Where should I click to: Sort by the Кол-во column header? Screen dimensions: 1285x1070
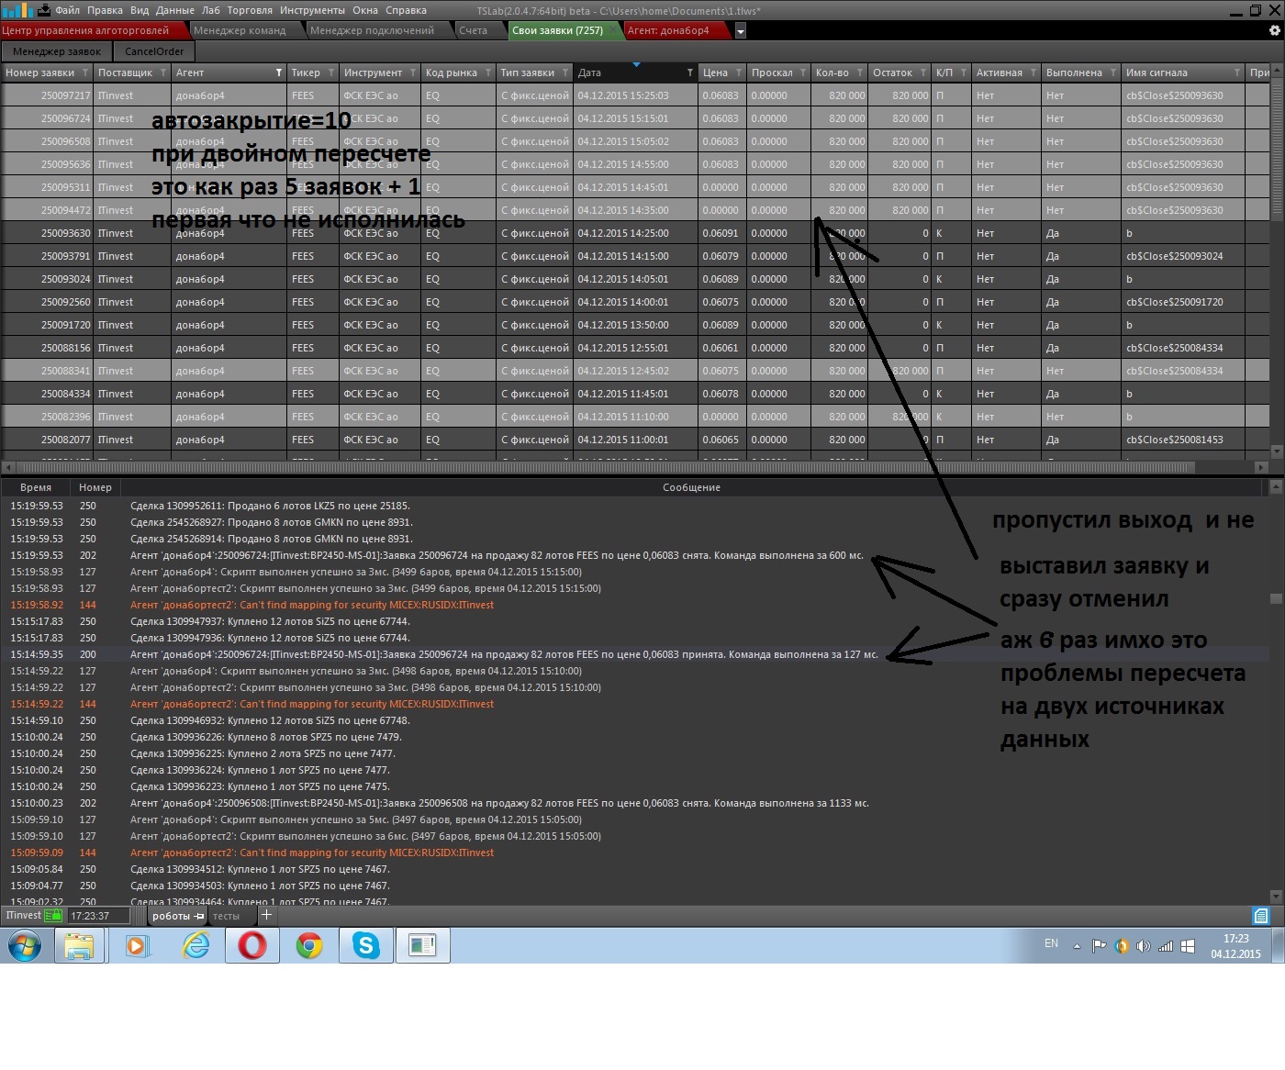(x=832, y=72)
